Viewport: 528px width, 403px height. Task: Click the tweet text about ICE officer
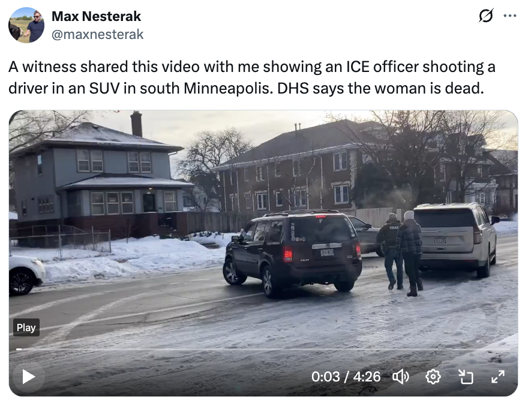tap(251, 77)
